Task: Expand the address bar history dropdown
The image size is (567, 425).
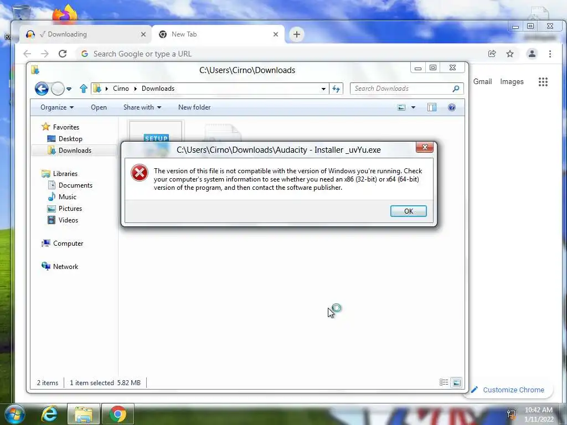Action: 323,89
